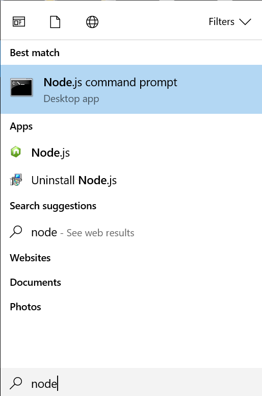
Task: Click the Uninstall Node.js installer icon
Action: pyautogui.click(x=16, y=180)
